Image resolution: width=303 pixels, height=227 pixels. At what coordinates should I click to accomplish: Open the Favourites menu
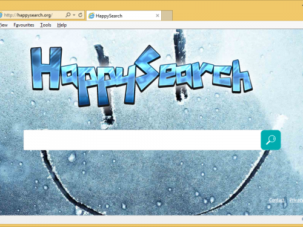(x=24, y=25)
